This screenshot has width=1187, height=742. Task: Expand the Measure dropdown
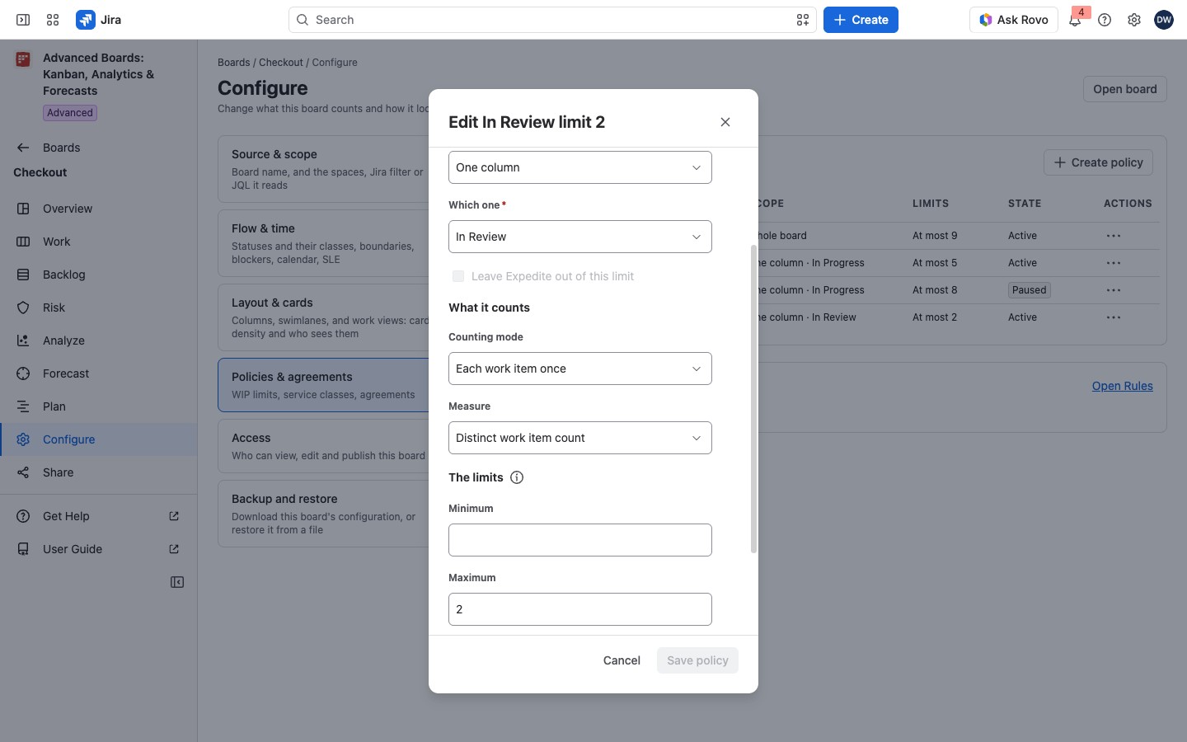tap(580, 438)
